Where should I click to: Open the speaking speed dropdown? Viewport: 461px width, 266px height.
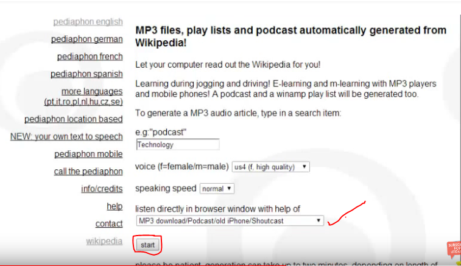pos(216,189)
